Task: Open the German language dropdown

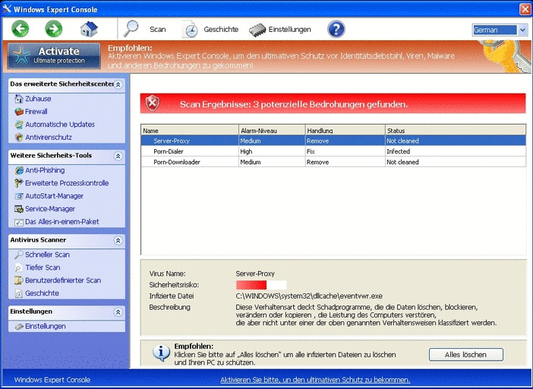Action: point(522,30)
